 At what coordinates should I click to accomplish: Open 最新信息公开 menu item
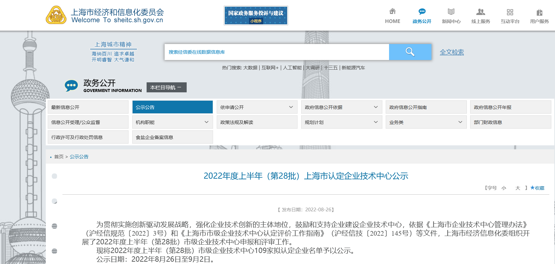88,107
